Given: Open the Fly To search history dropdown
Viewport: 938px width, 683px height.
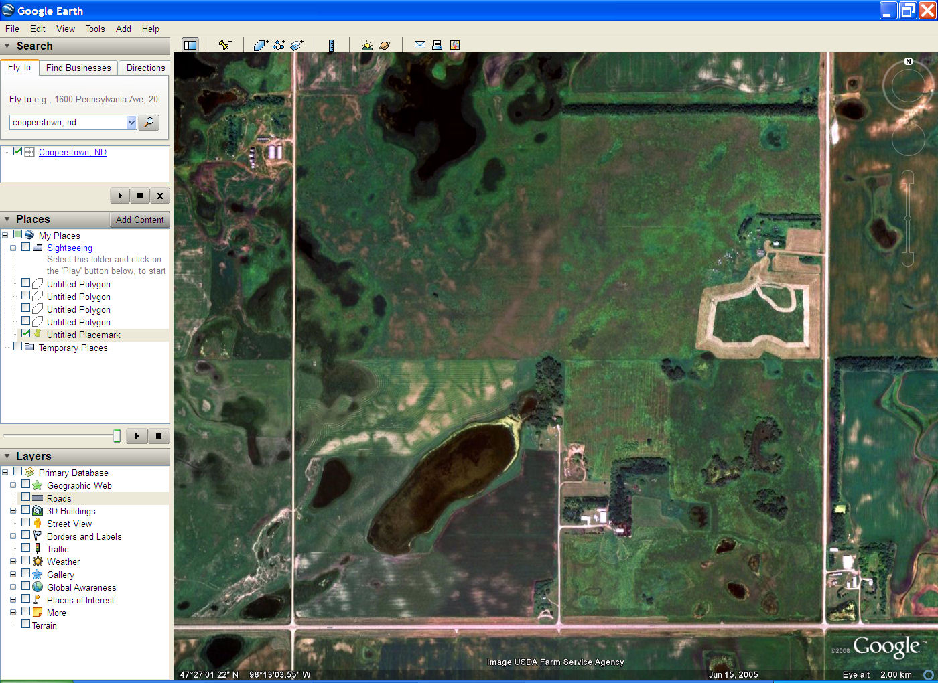Looking at the screenshot, I should pos(131,122).
